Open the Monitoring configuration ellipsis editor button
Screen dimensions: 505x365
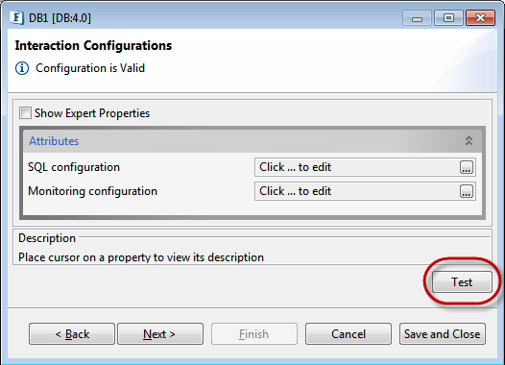[x=466, y=191]
